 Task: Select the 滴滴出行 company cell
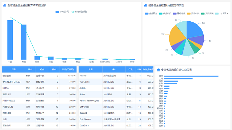click(x=13, y=94)
